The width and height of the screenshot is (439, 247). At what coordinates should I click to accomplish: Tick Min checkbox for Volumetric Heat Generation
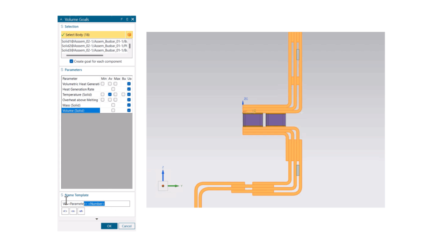tap(102, 84)
